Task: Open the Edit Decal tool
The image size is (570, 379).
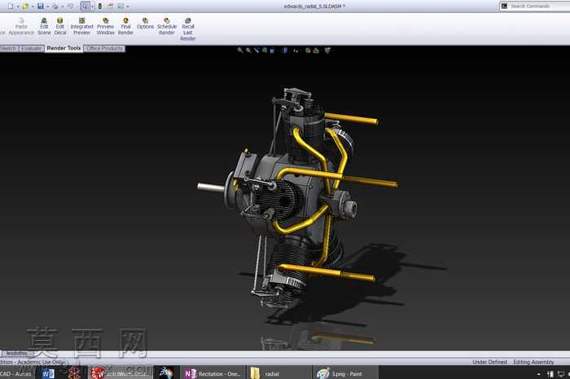Action: [x=60, y=27]
